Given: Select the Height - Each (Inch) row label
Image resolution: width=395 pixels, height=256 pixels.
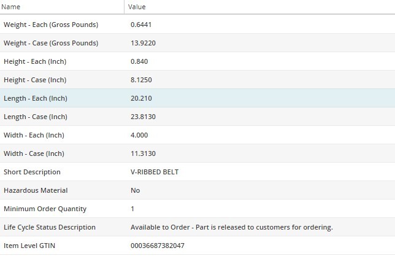Looking at the screenshot, I should [x=34, y=61].
